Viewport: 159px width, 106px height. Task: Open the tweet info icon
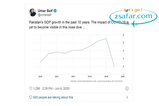(127, 89)
